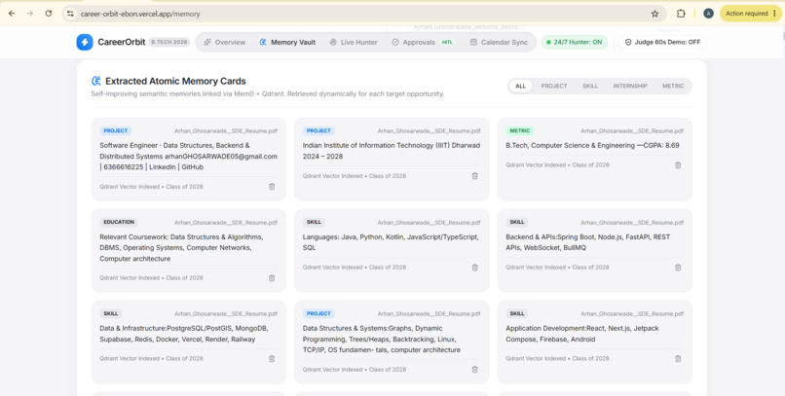The height and width of the screenshot is (396, 785).
Task: Click PROJECT tag on IIIT Dharwad card
Action: (x=318, y=131)
